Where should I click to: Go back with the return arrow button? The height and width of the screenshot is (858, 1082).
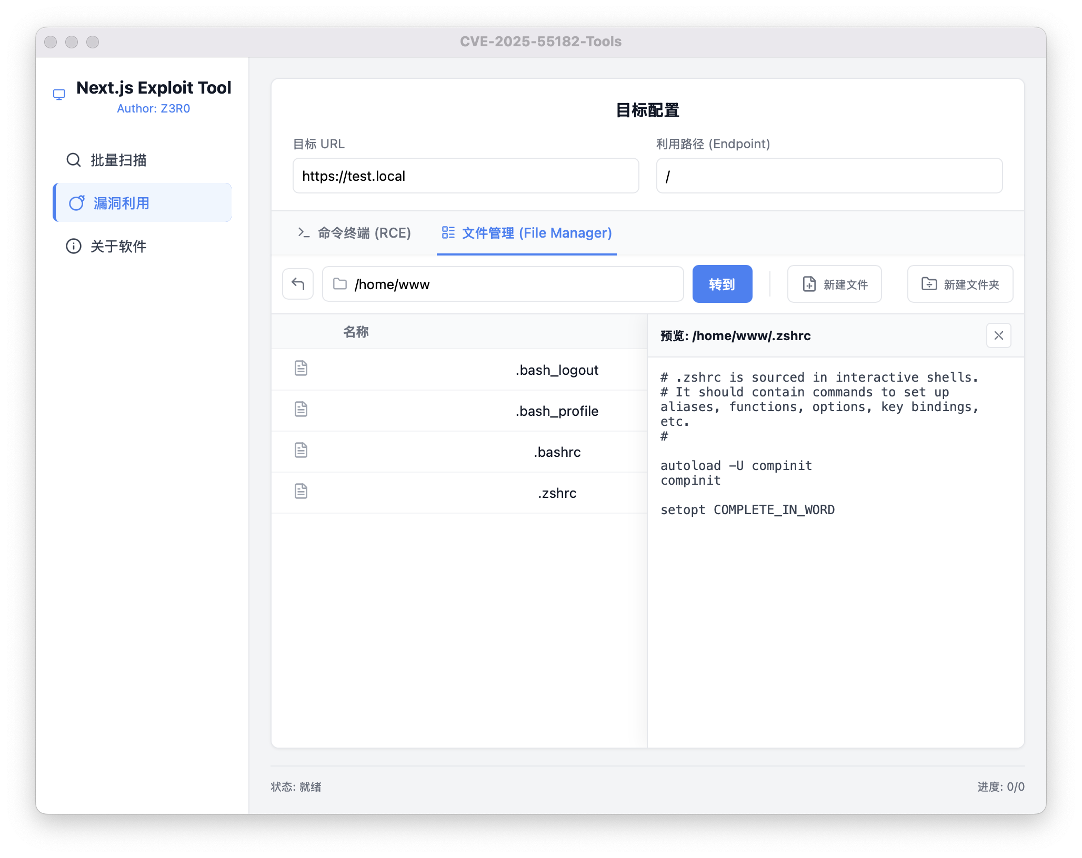[298, 284]
